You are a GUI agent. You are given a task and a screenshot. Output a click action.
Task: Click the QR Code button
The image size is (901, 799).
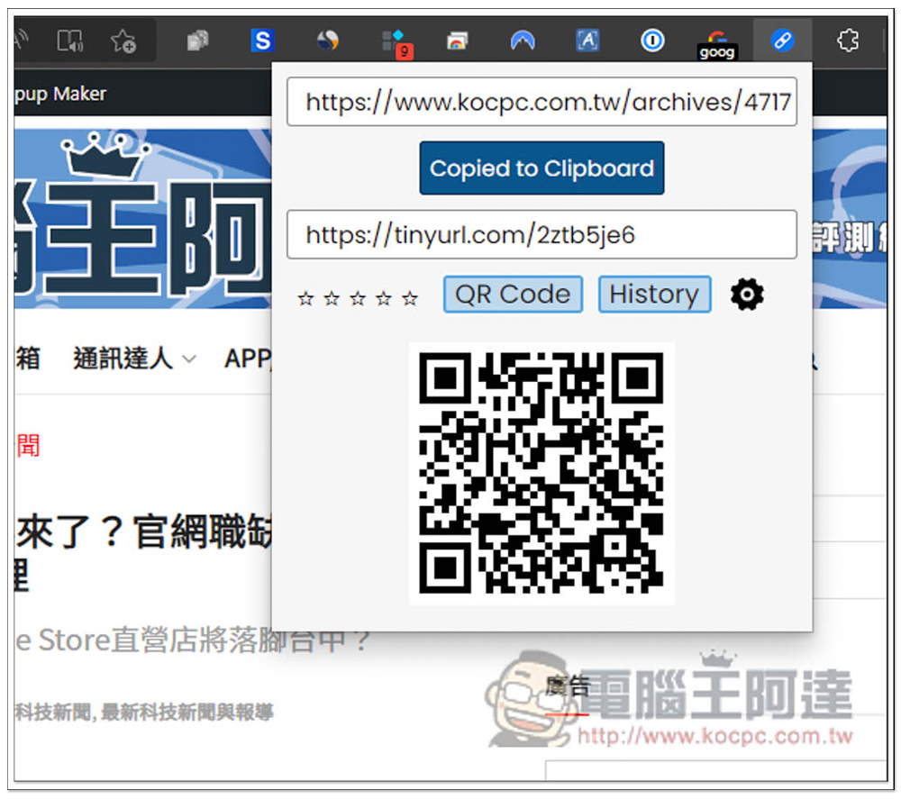[x=513, y=294]
